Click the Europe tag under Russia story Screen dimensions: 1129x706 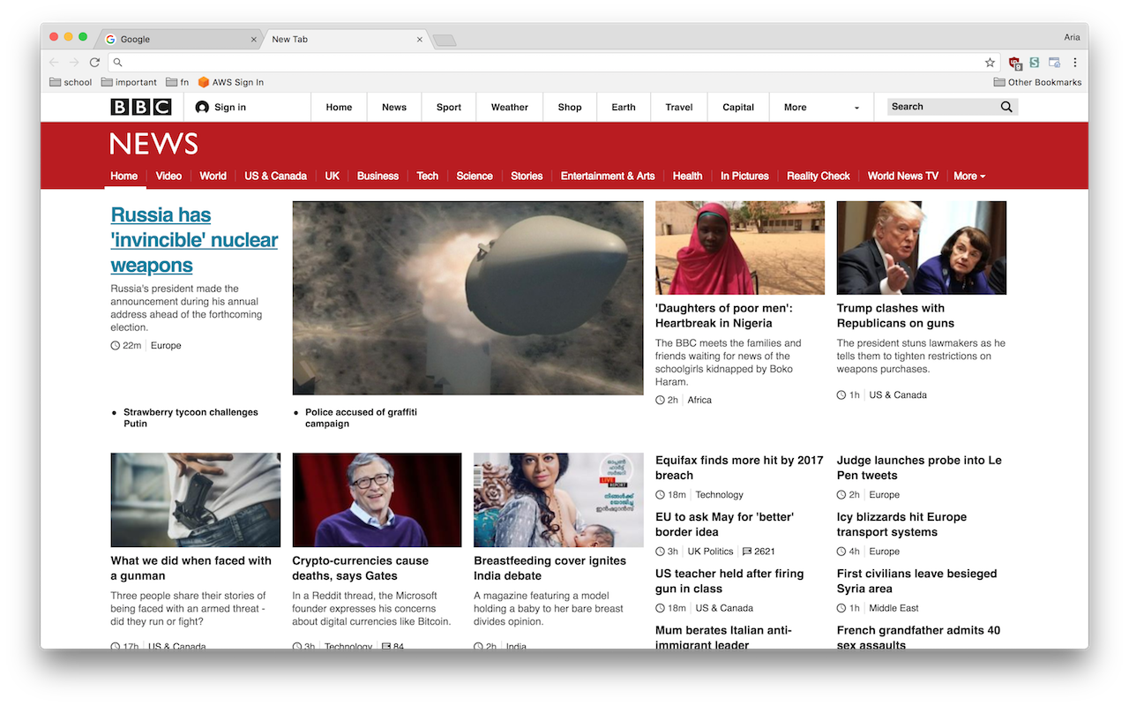[x=166, y=345]
